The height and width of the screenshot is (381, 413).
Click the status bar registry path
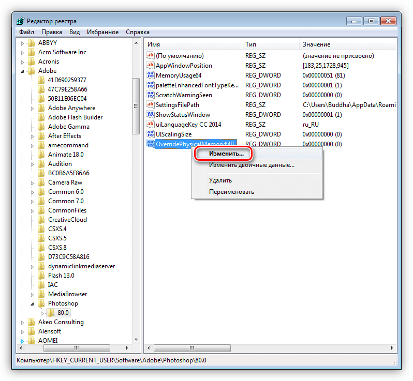[111, 360]
